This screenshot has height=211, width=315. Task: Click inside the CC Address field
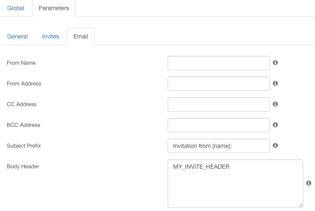[x=219, y=104]
